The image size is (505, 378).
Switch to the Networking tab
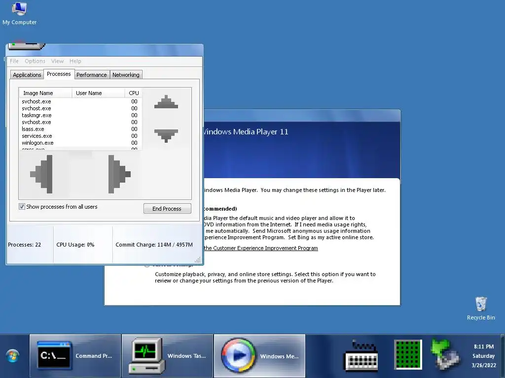point(126,75)
